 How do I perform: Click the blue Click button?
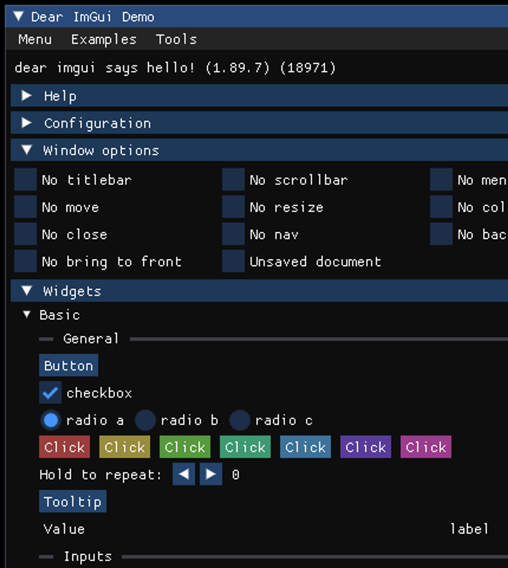click(306, 447)
